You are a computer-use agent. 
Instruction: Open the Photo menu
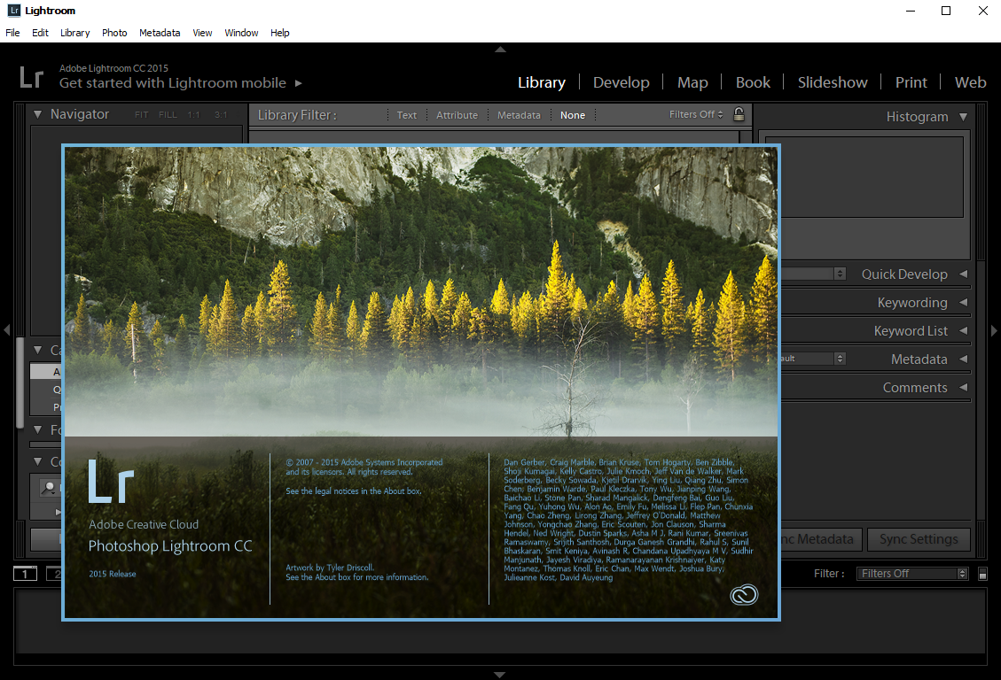pyautogui.click(x=114, y=33)
